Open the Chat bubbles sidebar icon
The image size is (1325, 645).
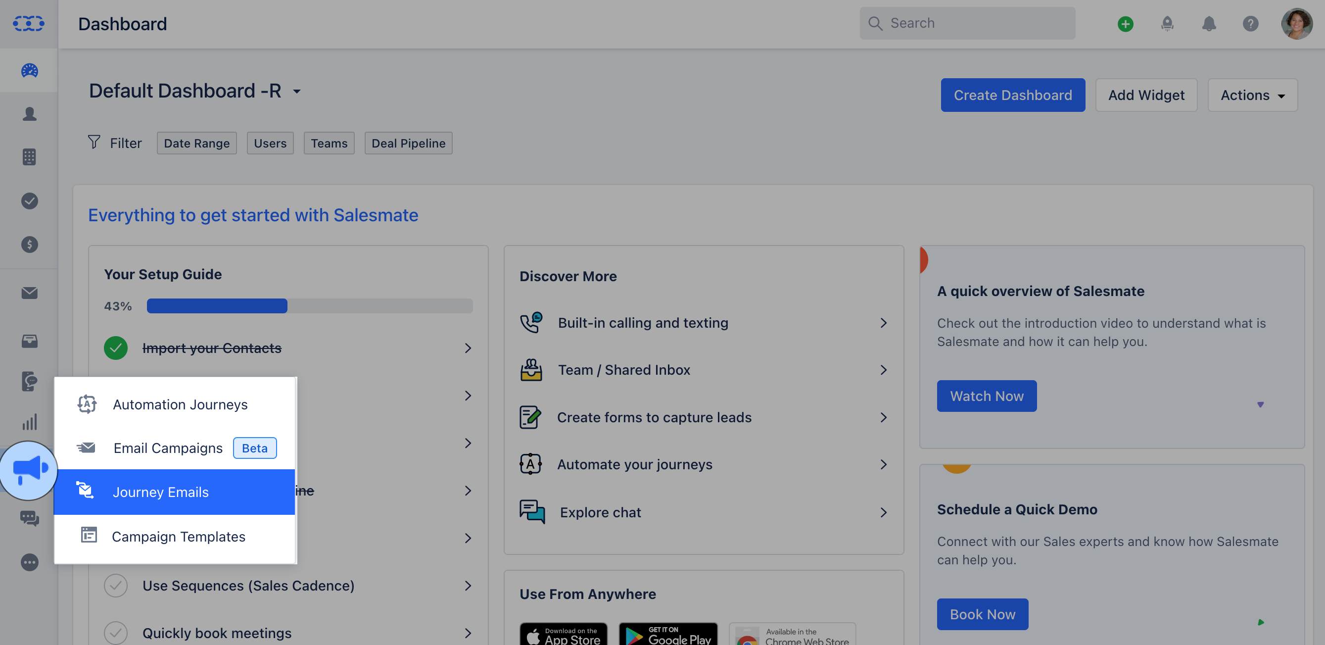tap(29, 518)
